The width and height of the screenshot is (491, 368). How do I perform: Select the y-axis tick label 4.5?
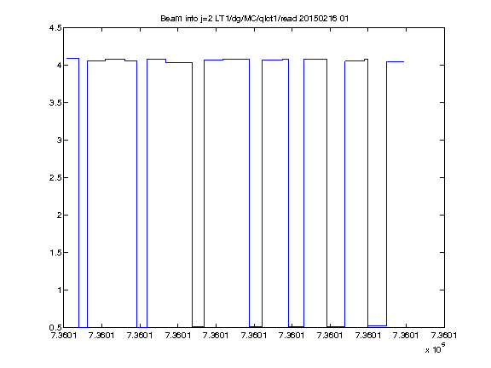(x=55, y=28)
